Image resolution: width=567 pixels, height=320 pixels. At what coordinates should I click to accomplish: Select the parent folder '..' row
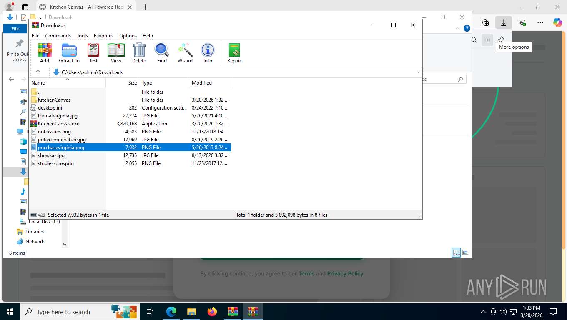(130, 92)
